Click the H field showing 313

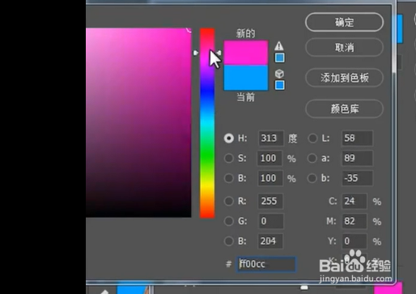pyautogui.click(x=271, y=138)
